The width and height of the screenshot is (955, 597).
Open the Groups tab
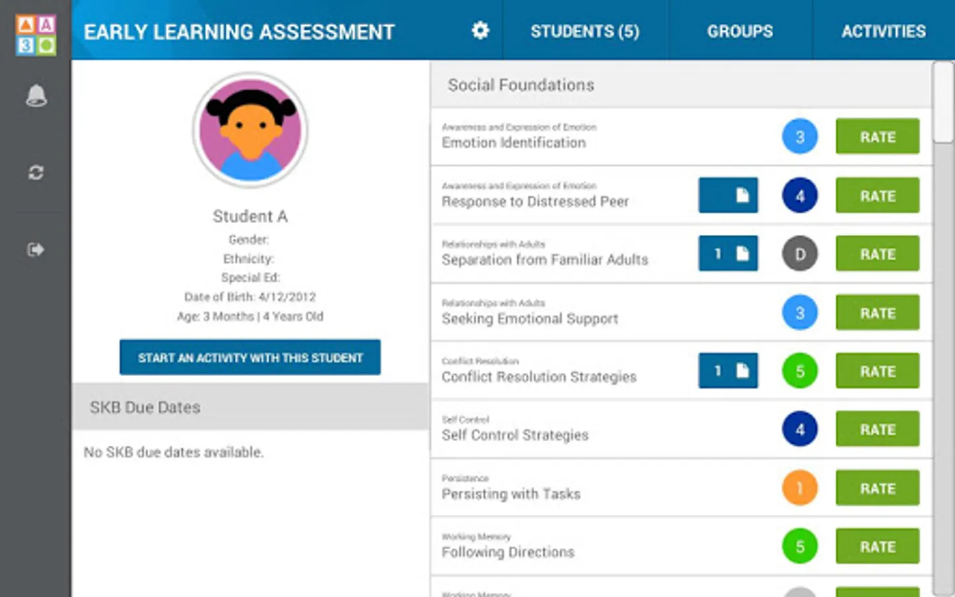pos(739,31)
